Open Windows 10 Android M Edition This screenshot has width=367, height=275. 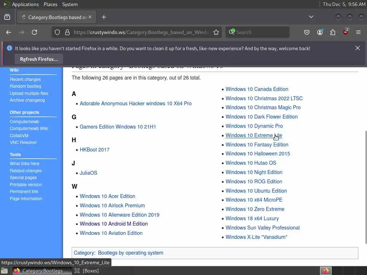coord(114,224)
